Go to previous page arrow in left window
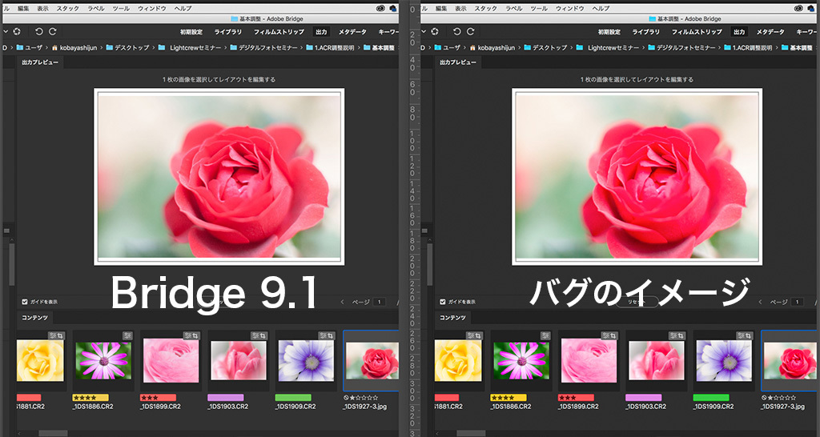This screenshot has height=437, width=820. [343, 302]
